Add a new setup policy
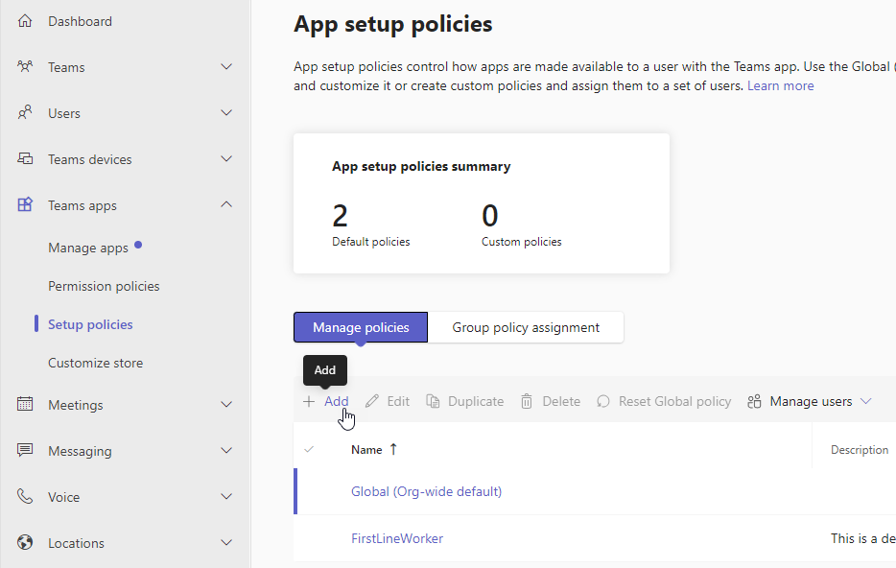Viewport: 896px width, 568px height. [326, 402]
